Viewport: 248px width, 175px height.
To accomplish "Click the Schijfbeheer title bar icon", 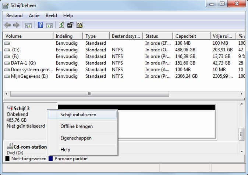I will pyautogui.click(x=6, y=6).
